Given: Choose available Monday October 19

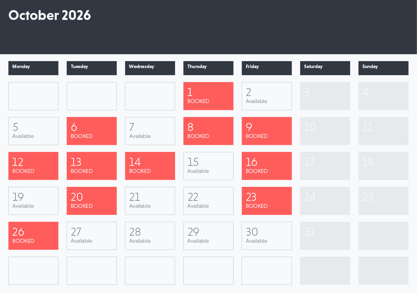Looking at the screenshot, I should [x=33, y=201].
